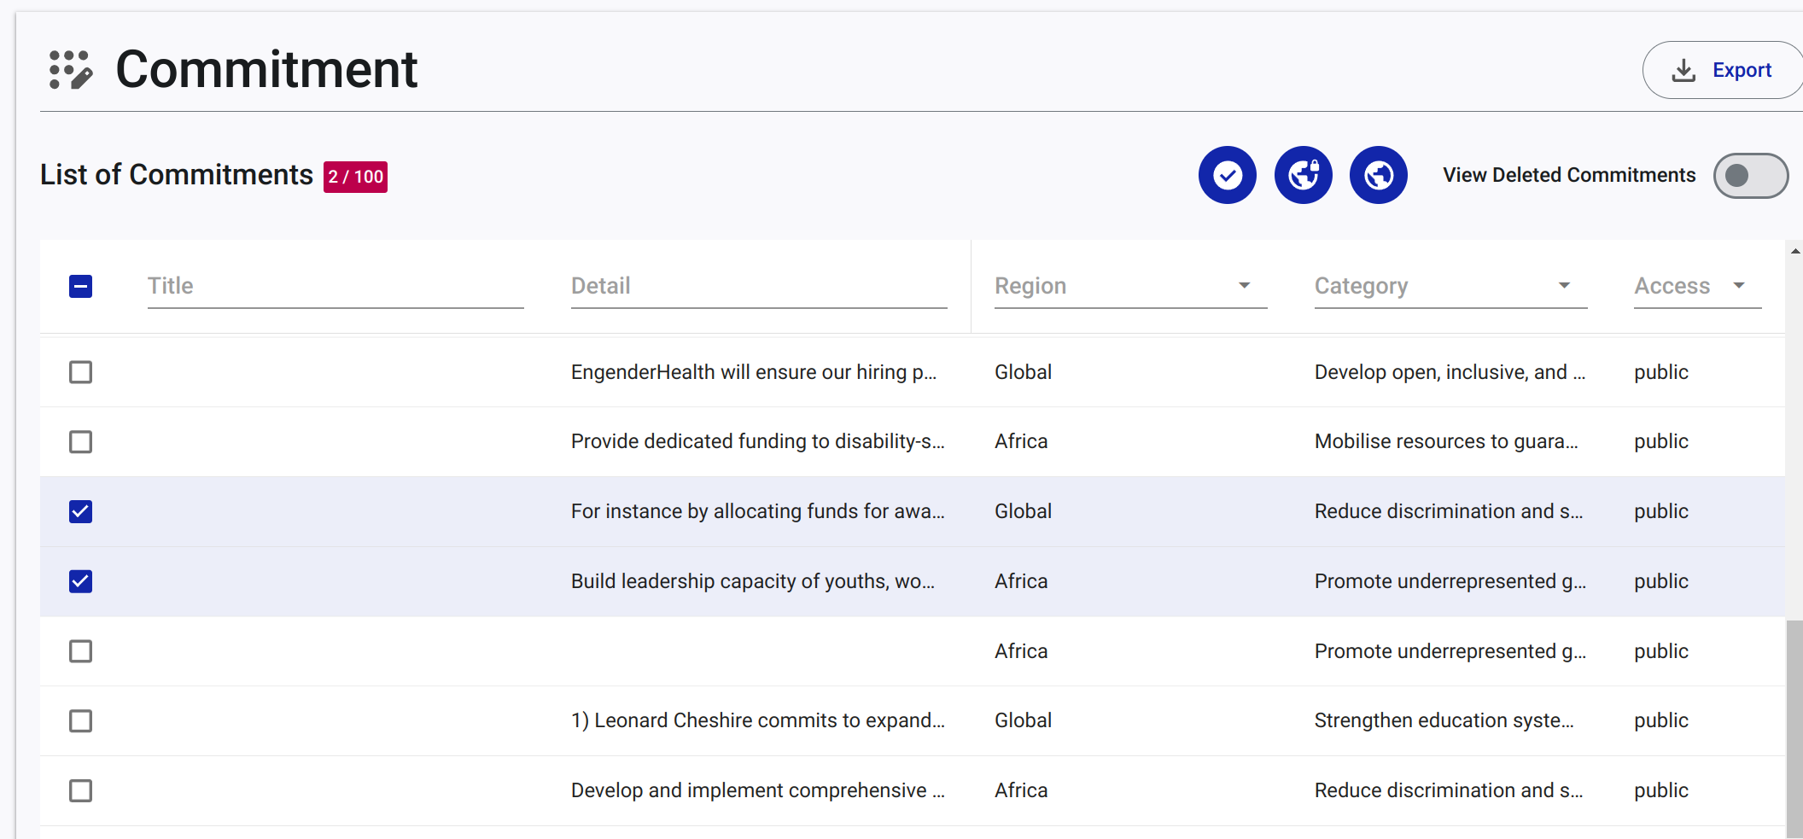Click 'Build leadership capacity of youths, wo...' text
The image size is (1803, 839).
point(753,581)
